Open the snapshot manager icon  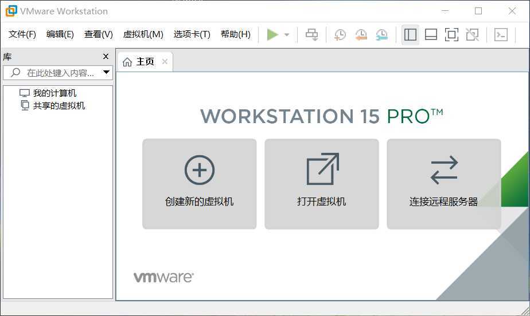coord(382,35)
